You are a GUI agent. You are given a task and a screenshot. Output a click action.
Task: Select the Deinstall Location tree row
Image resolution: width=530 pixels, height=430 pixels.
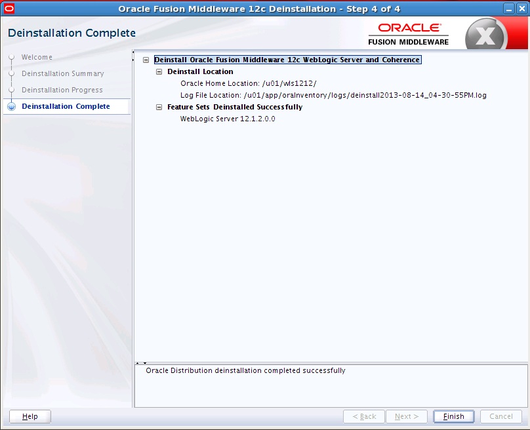pyautogui.click(x=200, y=71)
